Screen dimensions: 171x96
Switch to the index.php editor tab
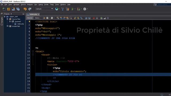click(x=33, y=14)
